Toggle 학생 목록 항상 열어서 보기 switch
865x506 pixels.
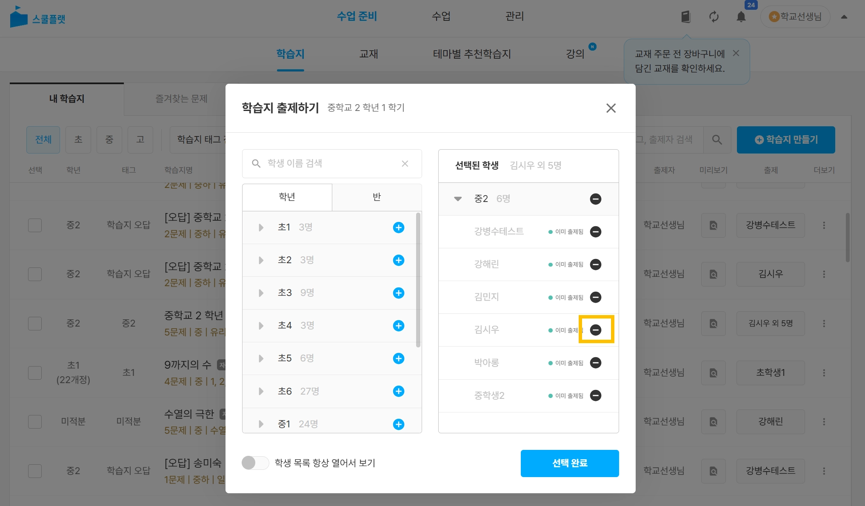click(255, 463)
